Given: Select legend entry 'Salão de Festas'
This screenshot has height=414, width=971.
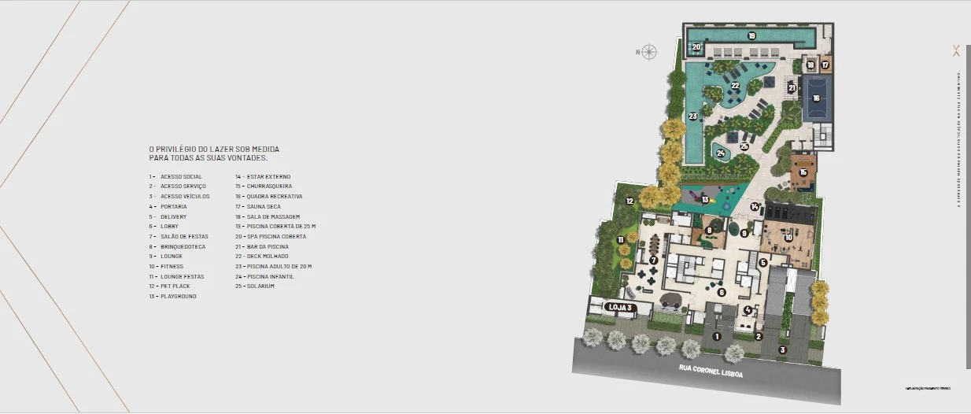Looking at the screenshot, I should click(184, 236).
